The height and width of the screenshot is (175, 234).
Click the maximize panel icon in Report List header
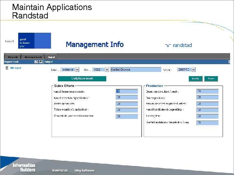tap(41, 62)
